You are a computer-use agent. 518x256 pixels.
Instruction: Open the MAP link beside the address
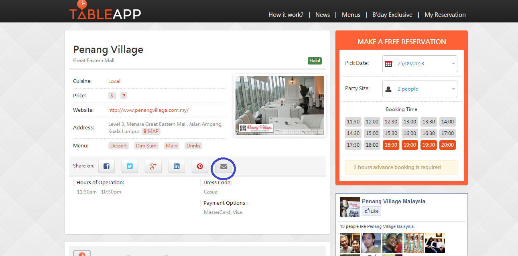pos(151,131)
